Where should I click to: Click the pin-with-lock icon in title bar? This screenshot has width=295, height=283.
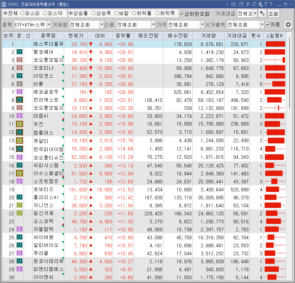(x=260, y=4)
